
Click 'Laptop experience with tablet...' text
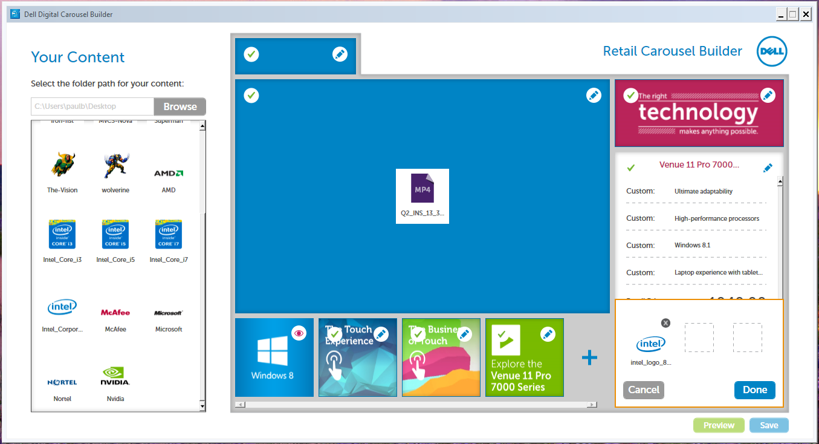coord(719,273)
